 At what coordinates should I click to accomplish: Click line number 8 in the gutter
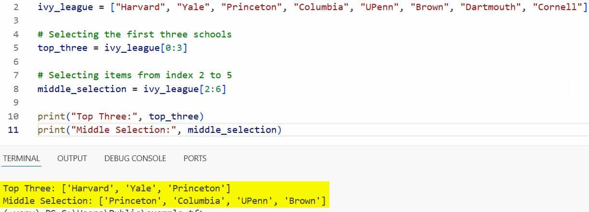coord(16,89)
